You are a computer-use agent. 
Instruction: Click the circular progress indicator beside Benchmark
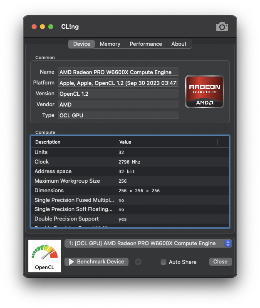tap(138, 262)
